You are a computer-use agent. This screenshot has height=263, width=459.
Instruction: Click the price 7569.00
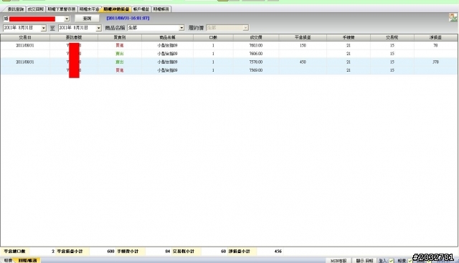pos(256,70)
